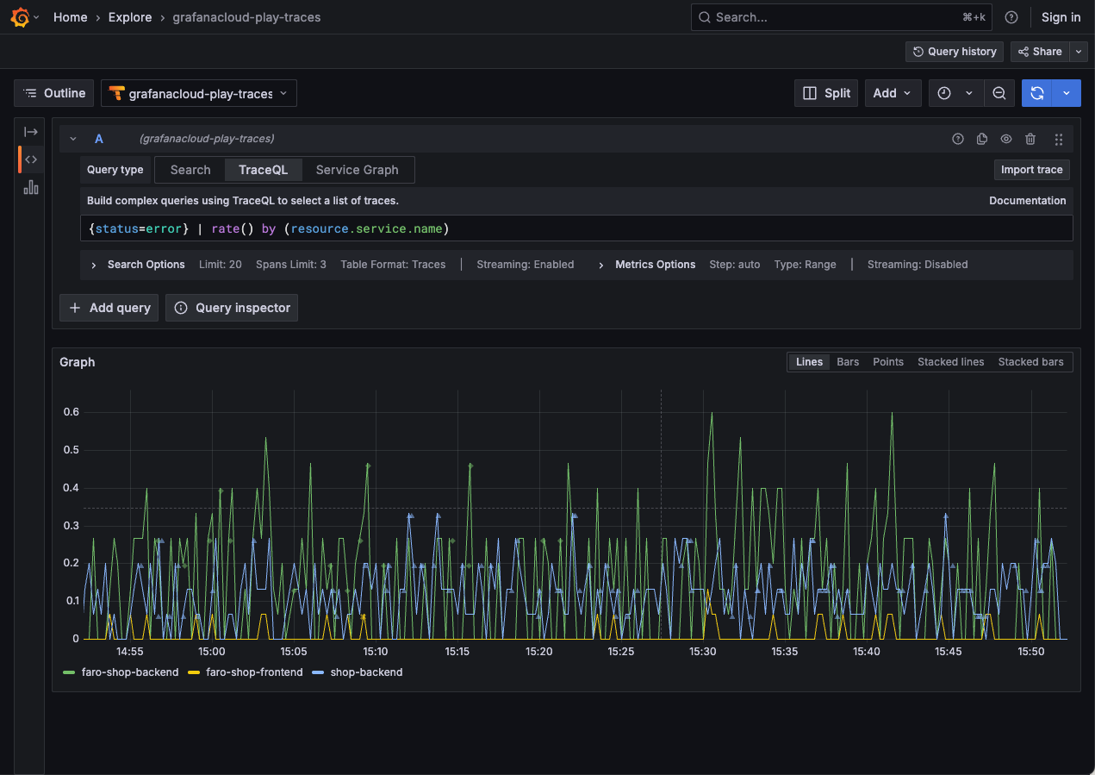Expand the Metrics Options section
Image resolution: width=1095 pixels, height=775 pixels.
(x=646, y=264)
